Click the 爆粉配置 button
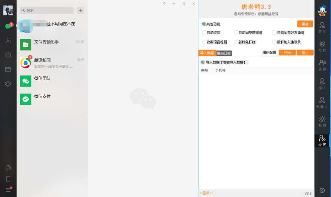 tap(269, 53)
